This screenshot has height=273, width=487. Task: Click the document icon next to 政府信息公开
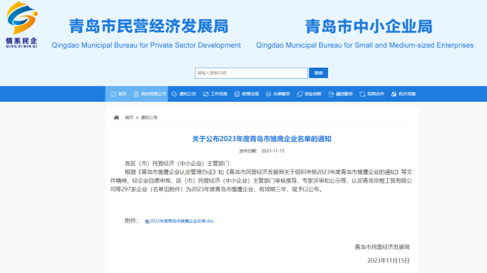coord(136,94)
